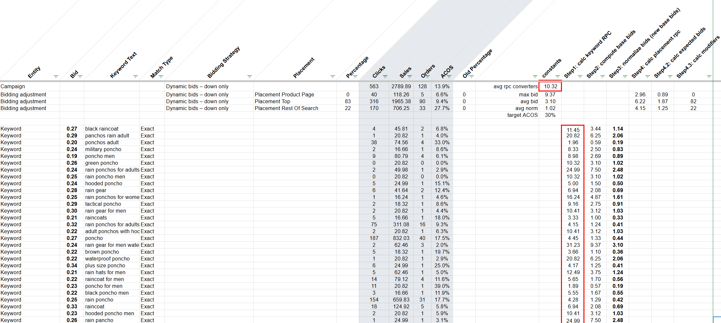Select the 'Placement Product Page' cell
The height and width of the screenshot is (323, 721).
295,94
